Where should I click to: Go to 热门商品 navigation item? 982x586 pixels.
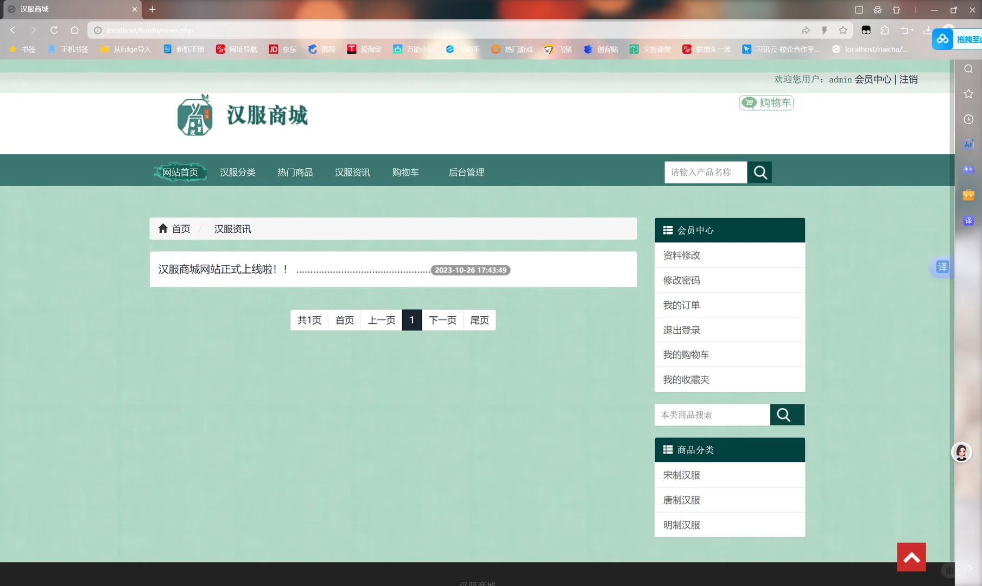click(295, 173)
